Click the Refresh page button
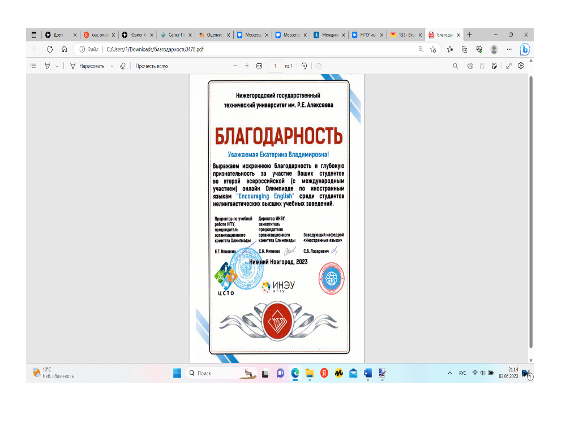566x424 pixels. pyautogui.click(x=50, y=49)
